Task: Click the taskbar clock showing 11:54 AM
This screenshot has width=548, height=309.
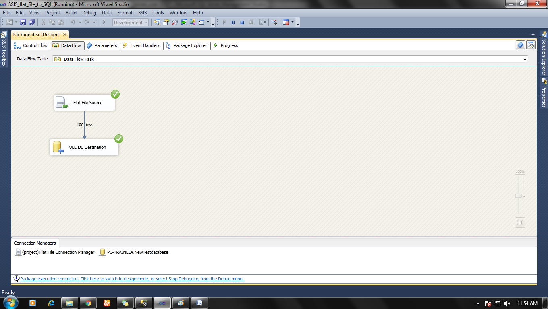Action: click(x=527, y=303)
